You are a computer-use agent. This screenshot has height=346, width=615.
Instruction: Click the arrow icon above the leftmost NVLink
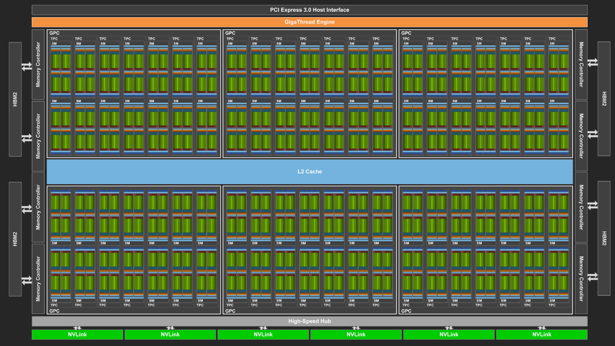pyautogui.click(x=78, y=328)
